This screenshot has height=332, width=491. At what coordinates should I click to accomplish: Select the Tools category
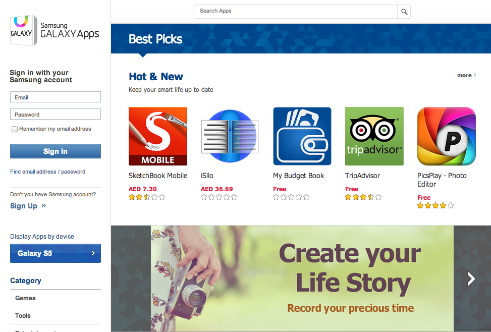click(x=23, y=316)
